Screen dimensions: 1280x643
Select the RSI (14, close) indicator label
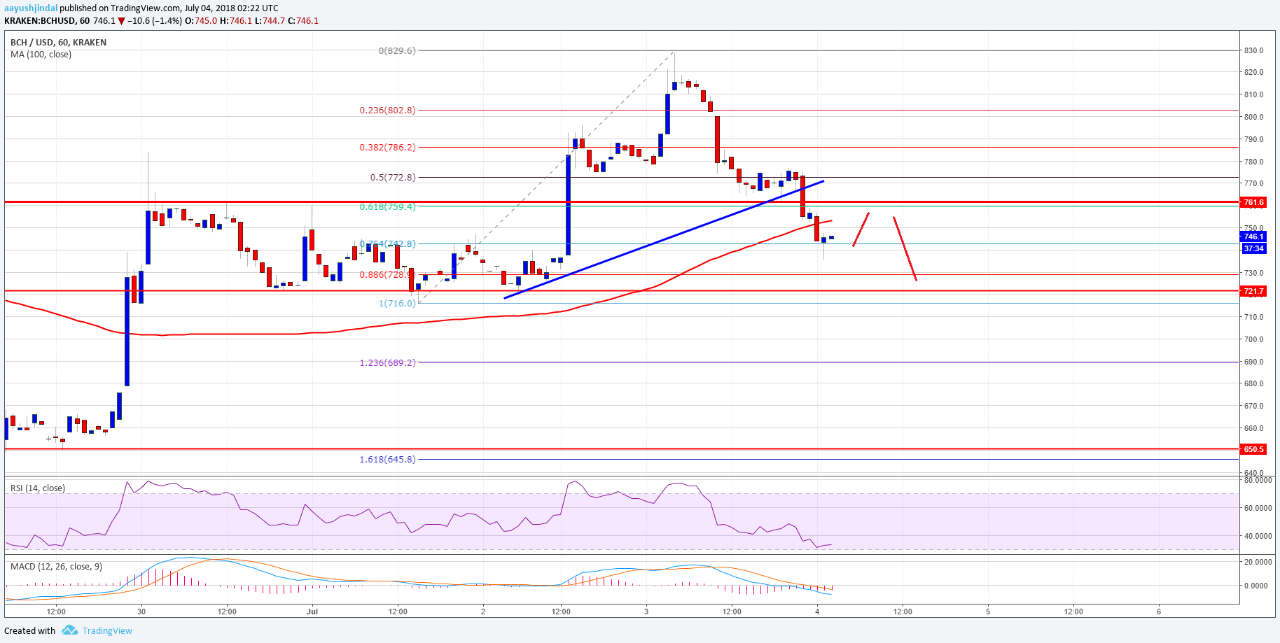pyautogui.click(x=38, y=488)
